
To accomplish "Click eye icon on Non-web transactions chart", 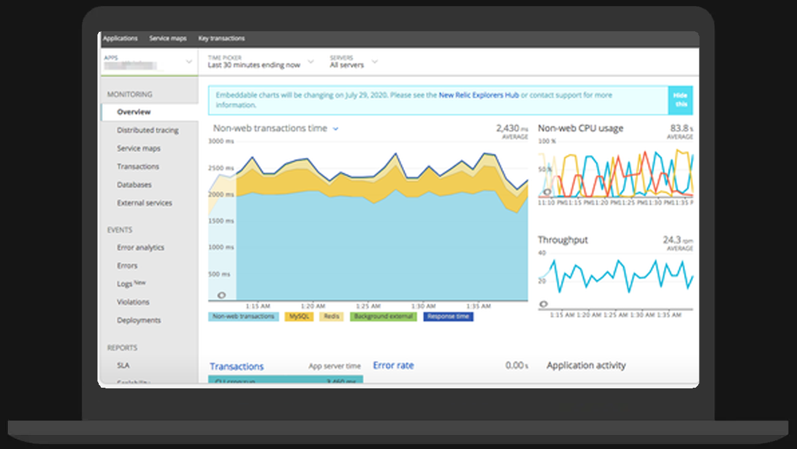I will coord(222,295).
